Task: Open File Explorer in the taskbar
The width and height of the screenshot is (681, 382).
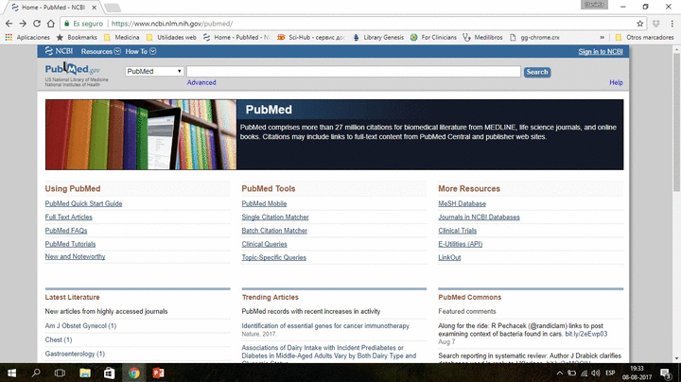Action: coord(85,373)
